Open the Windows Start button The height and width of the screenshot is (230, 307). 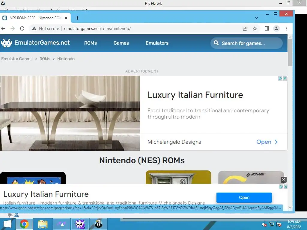pos(7,224)
